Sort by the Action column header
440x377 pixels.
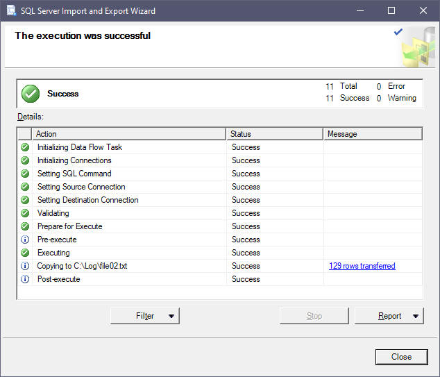coord(129,134)
